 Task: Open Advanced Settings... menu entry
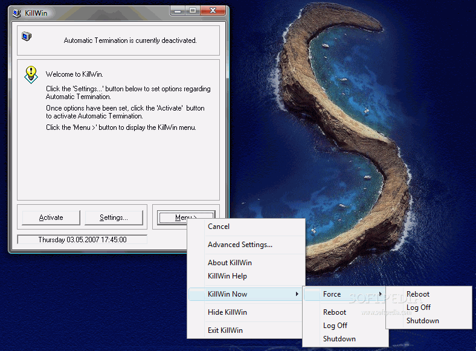(x=246, y=245)
